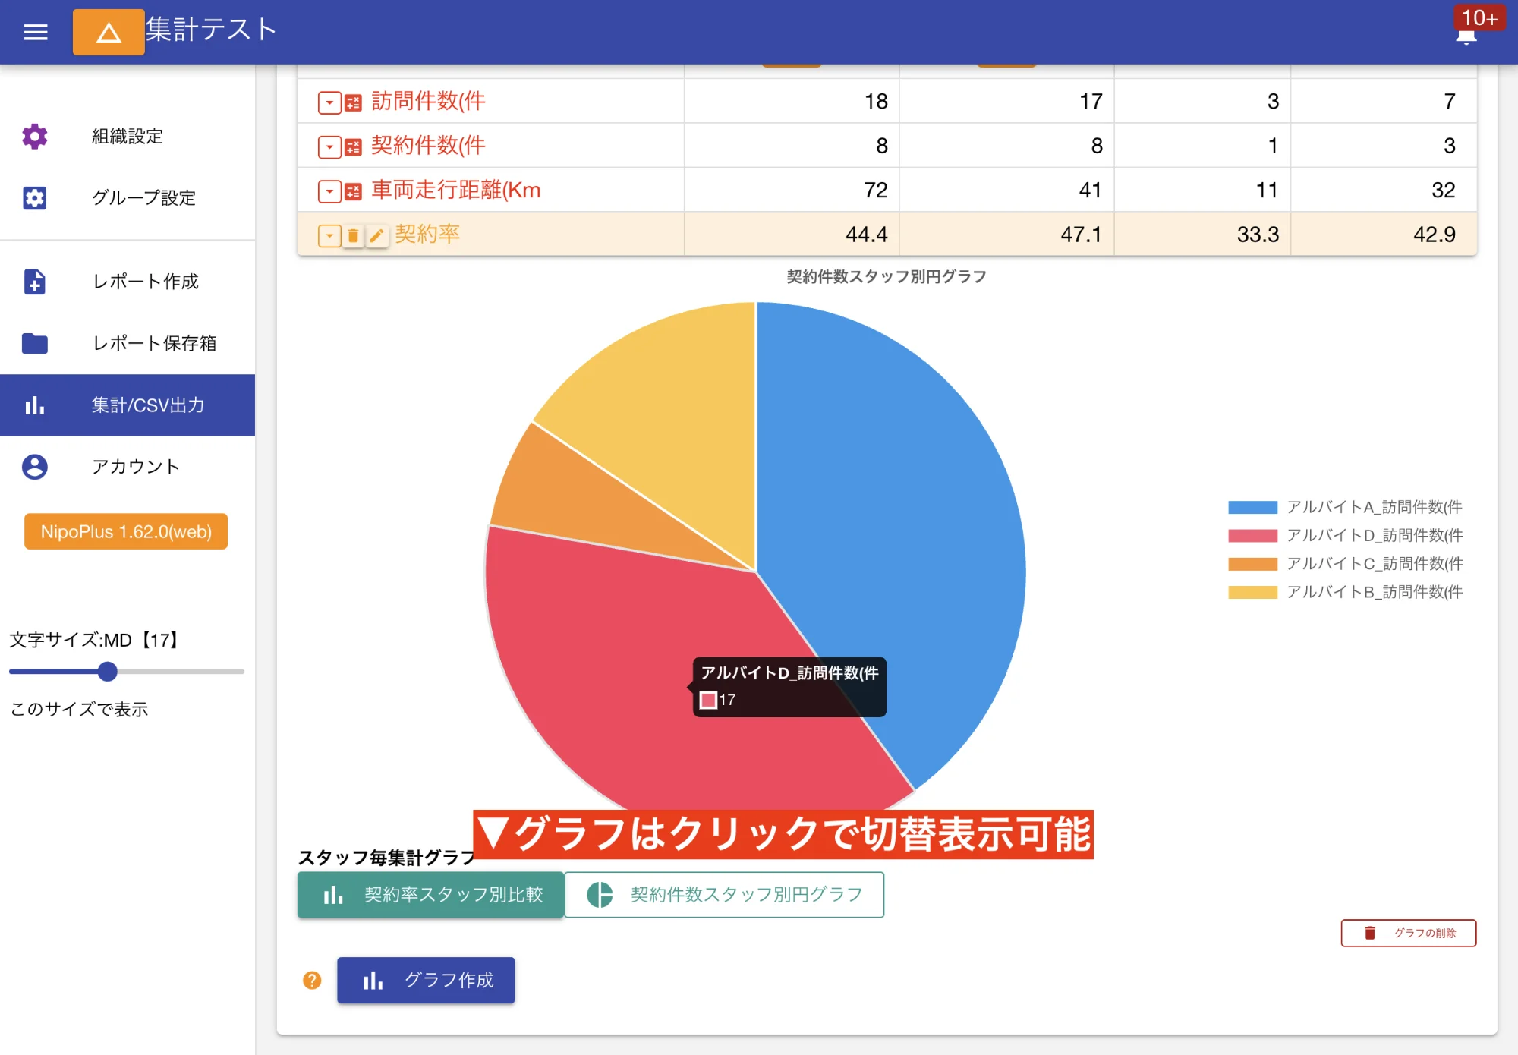The image size is (1518, 1055).
Task: Open notifications via the bell icon
Action: [1465, 34]
